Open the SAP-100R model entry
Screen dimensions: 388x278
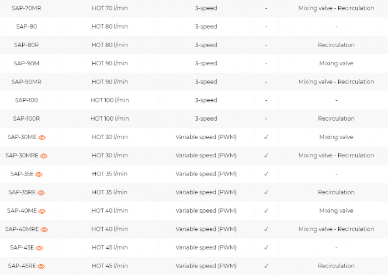27,119
